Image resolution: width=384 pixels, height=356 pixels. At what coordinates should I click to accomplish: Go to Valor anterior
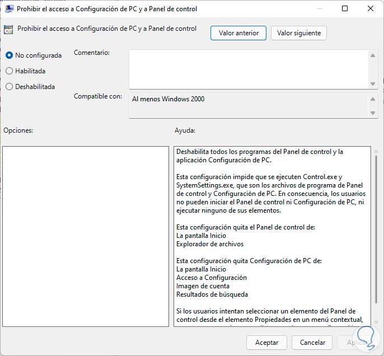coord(238,33)
